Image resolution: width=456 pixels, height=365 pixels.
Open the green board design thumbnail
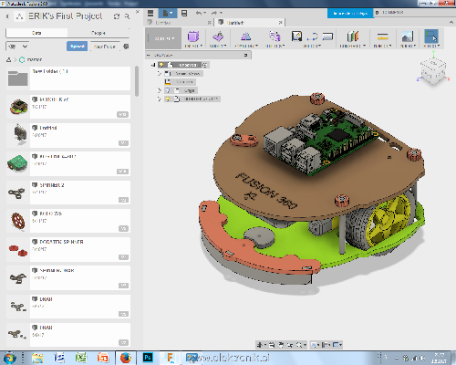[17, 163]
